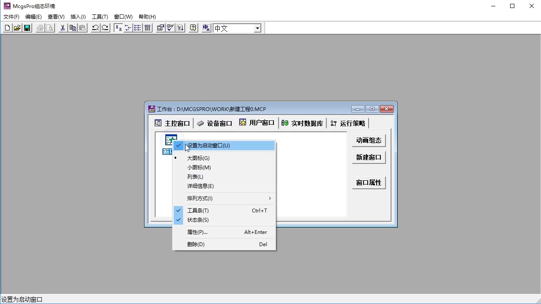Switch to large icons view toolbar button
This screenshot has width=541, height=304.
[118, 28]
